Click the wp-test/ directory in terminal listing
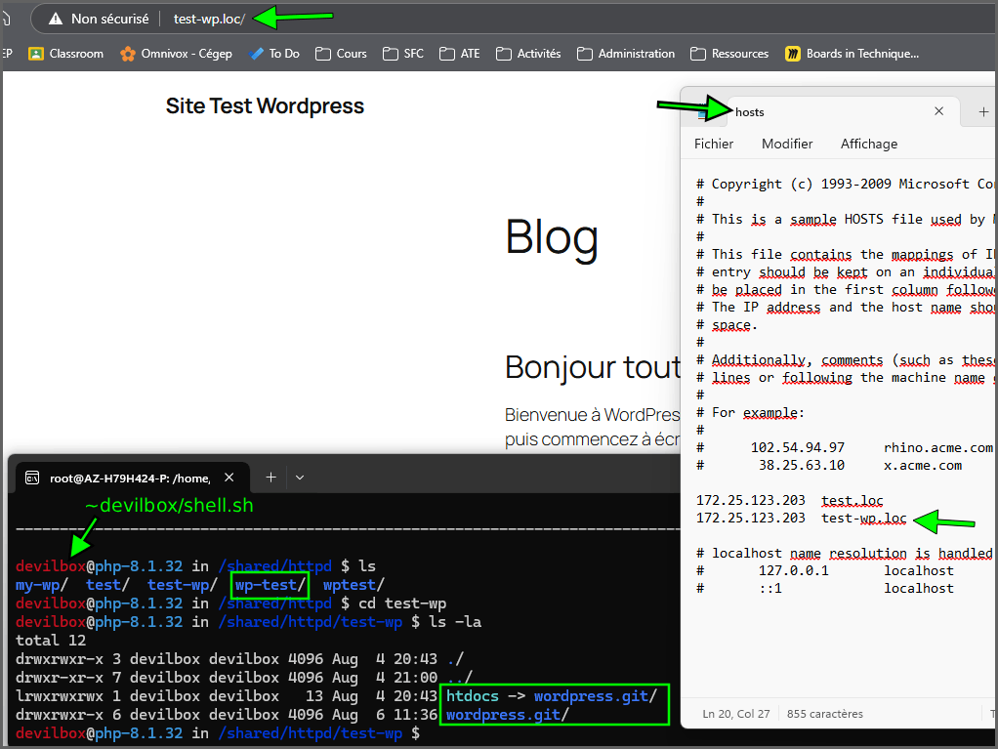The width and height of the screenshot is (998, 749). point(270,585)
